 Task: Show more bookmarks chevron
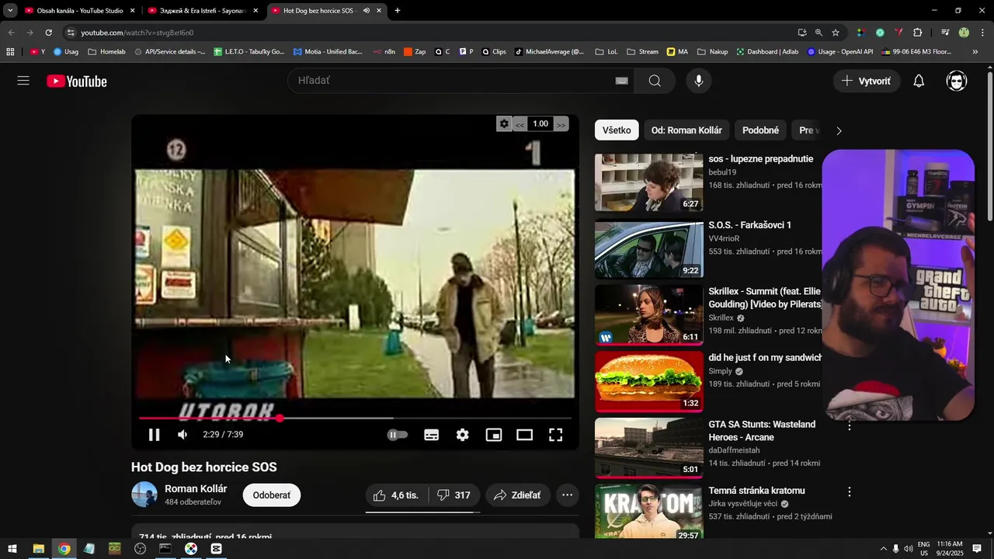click(x=975, y=52)
